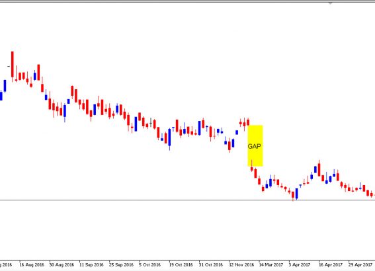Click the yellow GAP rectangle on the chart
375x271 pixels.
(x=255, y=145)
